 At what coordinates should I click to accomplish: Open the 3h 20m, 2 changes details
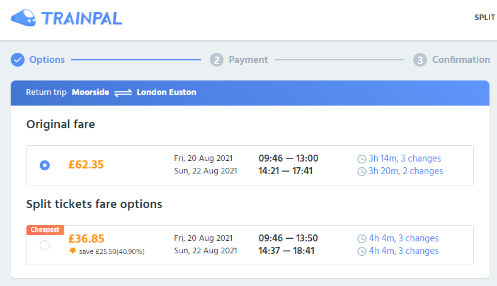(x=406, y=171)
